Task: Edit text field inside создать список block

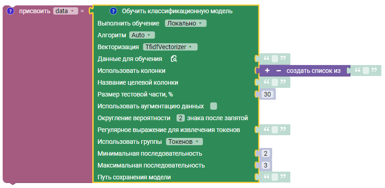Action: (x=366, y=71)
